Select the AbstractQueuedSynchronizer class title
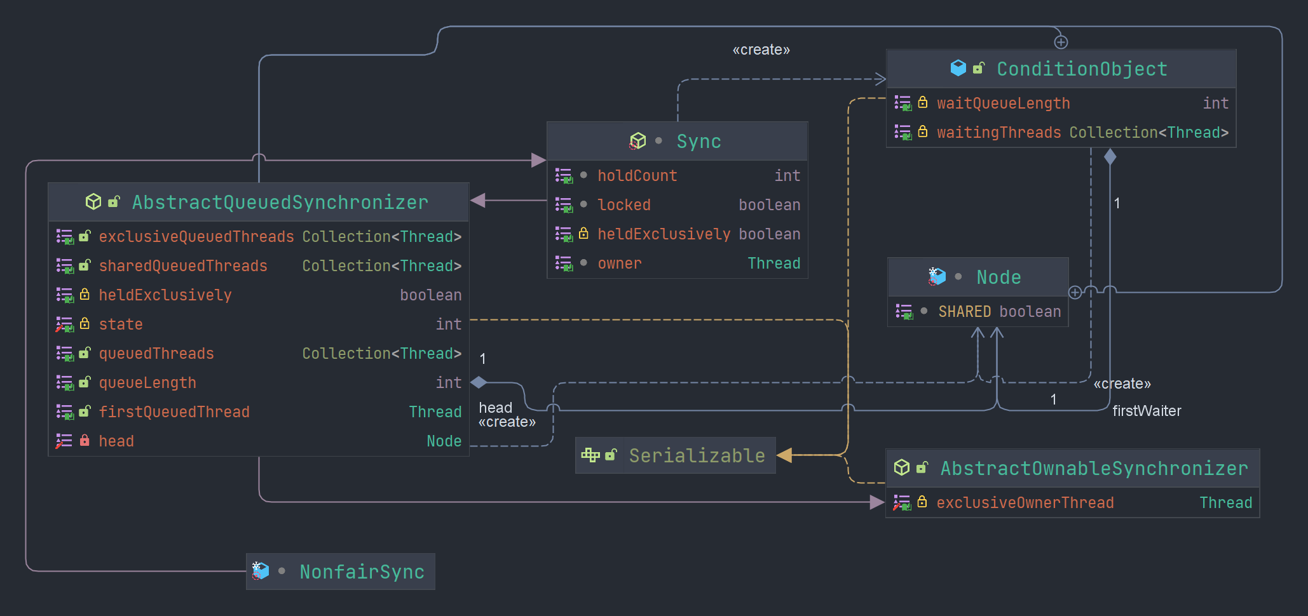 tap(280, 203)
